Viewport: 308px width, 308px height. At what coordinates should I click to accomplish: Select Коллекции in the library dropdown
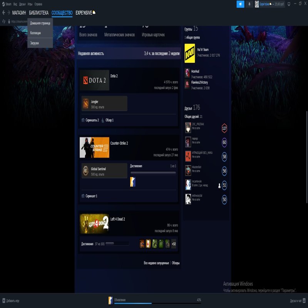(35, 33)
